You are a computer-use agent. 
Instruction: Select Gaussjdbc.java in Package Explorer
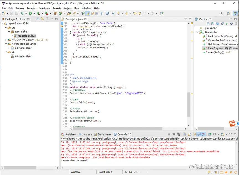point(27,36)
